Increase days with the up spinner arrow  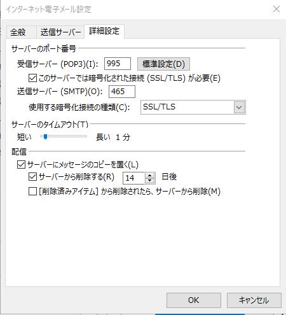pos(150,175)
